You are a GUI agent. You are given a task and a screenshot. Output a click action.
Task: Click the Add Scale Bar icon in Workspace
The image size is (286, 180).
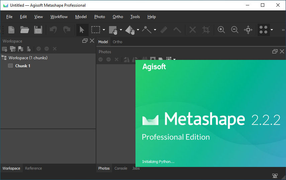[29, 49]
